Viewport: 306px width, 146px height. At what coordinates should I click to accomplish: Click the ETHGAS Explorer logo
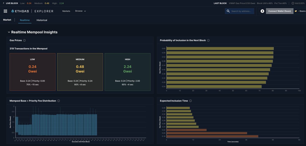(32, 11)
